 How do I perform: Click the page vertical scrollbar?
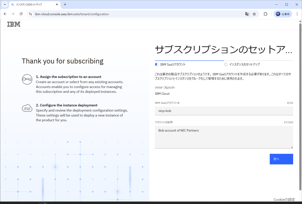tap(300, 107)
